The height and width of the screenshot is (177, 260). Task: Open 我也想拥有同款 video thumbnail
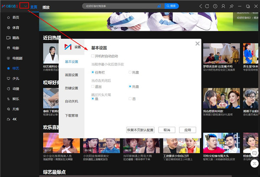point(221,98)
